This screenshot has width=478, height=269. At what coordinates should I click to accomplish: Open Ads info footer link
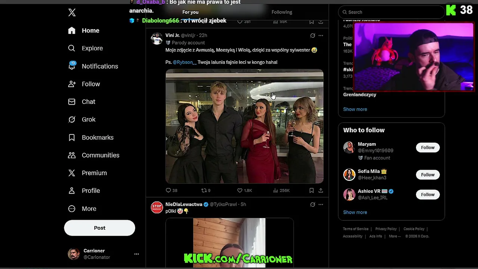click(376, 236)
